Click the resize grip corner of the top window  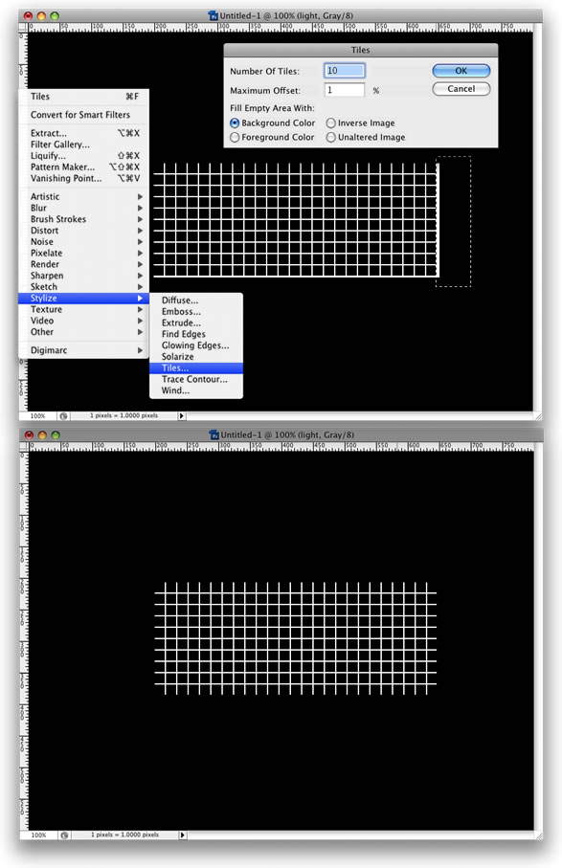point(538,415)
